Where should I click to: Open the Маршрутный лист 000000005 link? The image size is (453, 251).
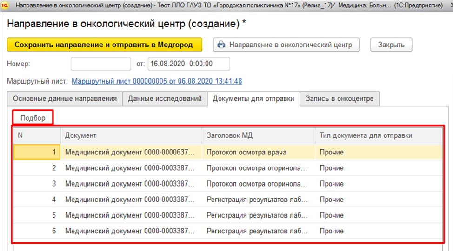(157, 81)
